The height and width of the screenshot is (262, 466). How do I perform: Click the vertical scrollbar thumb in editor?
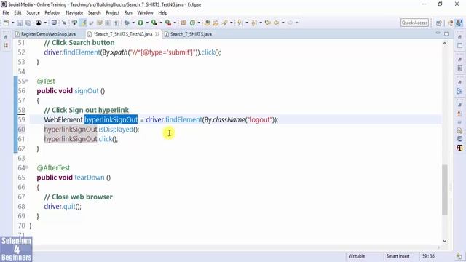pyautogui.click(x=445, y=190)
